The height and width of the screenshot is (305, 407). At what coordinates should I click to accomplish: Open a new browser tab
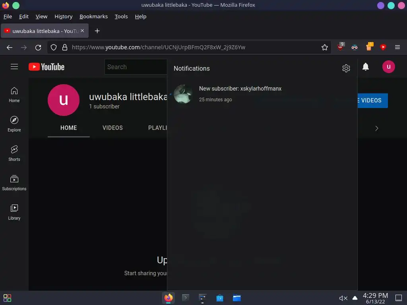[x=97, y=31]
